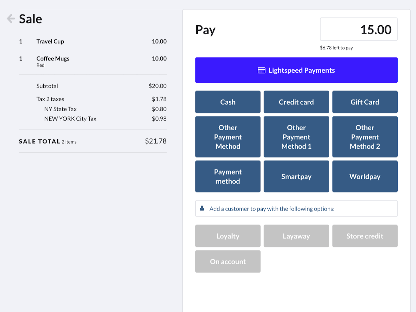Click the customer person icon

click(202, 208)
